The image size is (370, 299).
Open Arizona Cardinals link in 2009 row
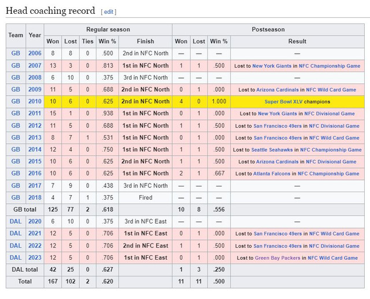[x=277, y=90]
